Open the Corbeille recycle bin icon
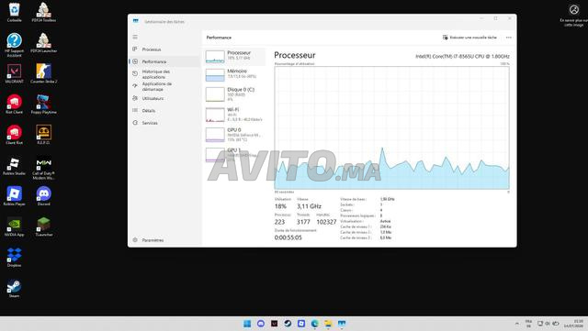Viewport: 588px width, 331px height. click(x=15, y=12)
